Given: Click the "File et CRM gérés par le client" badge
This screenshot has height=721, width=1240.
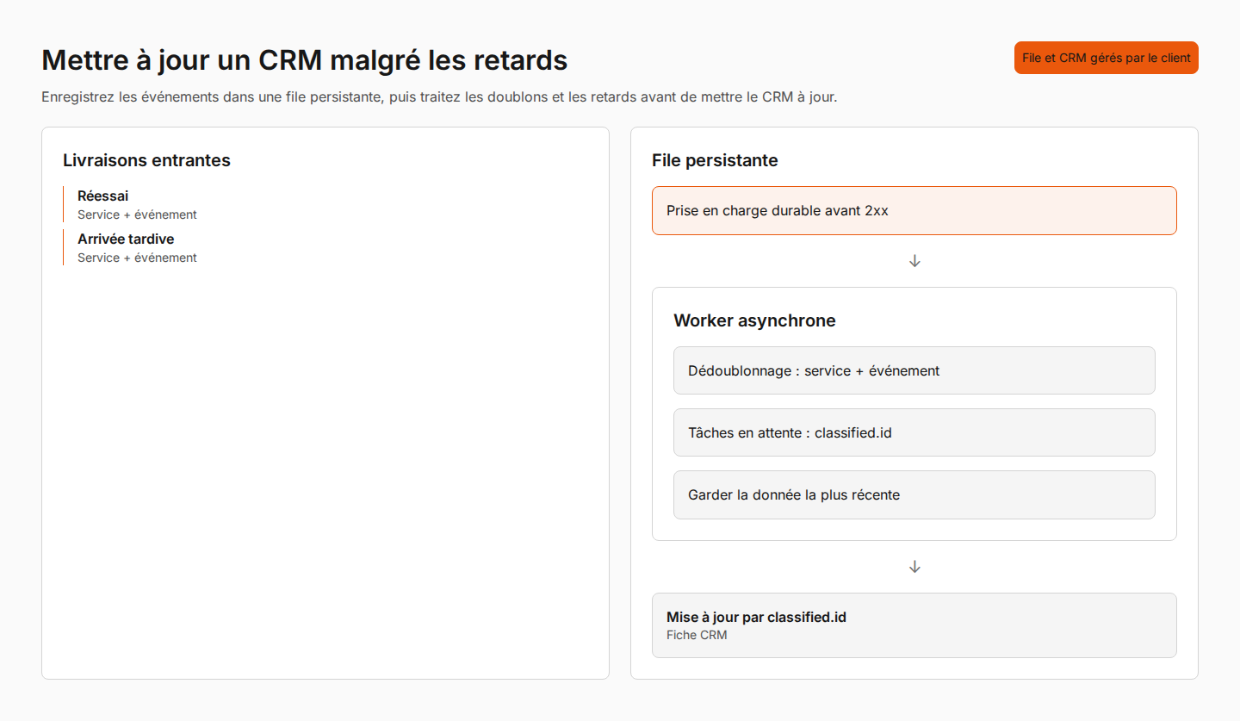Looking at the screenshot, I should click(x=1106, y=58).
